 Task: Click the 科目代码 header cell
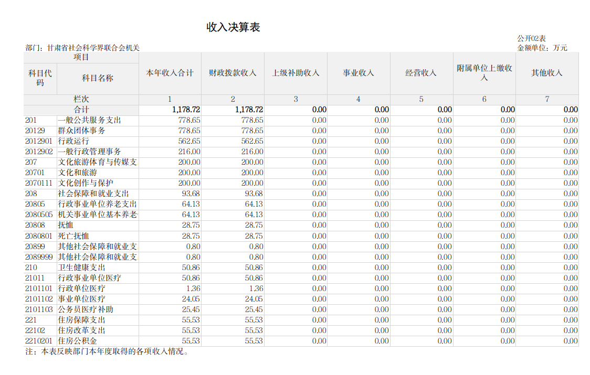[40, 78]
